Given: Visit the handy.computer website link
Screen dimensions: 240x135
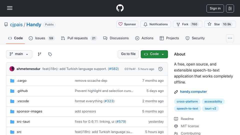Looking at the screenshot, I should coord(193,92).
